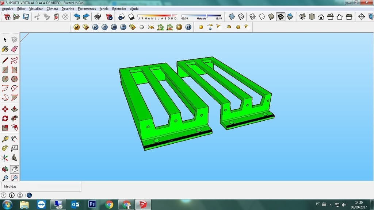Image resolution: width=374 pixels, height=210 pixels.
Task: Select the Orbit tool
Action: tap(5, 168)
